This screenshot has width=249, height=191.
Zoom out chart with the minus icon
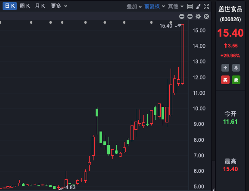[182, 16]
